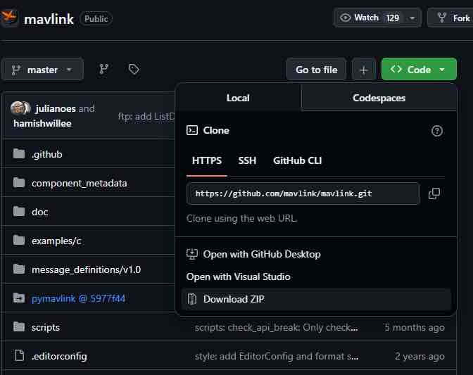The image size is (473, 375).
Task: Click Download ZIP option
Action: 316,299
